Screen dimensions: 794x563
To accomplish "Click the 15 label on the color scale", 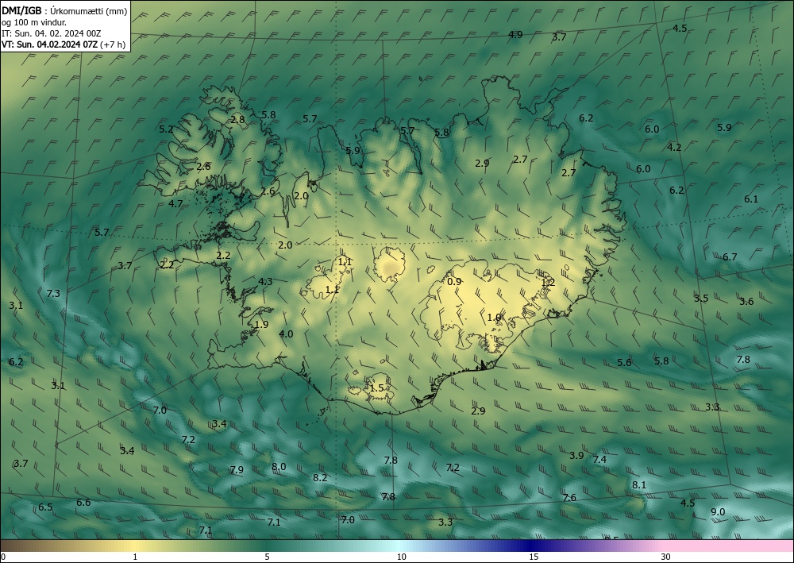I will pyautogui.click(x=534, y=557).
